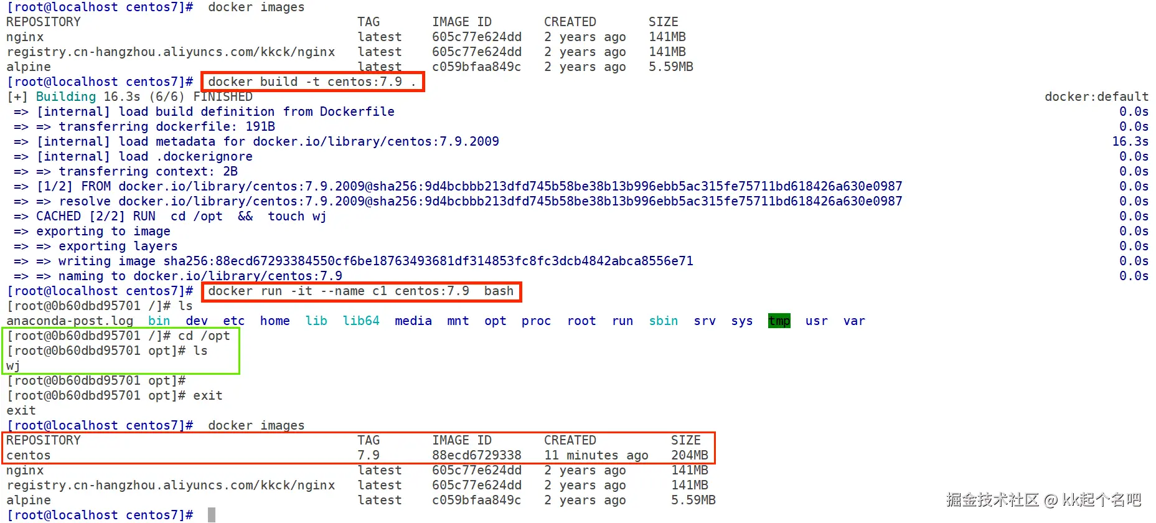Click the 'opt' directory in ls output
The image size is (1156, 523).
(x=496, y=321)
